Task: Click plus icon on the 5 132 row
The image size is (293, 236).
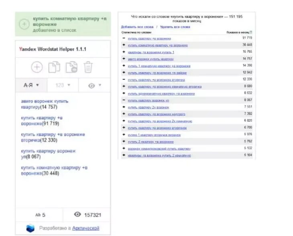Action: pos(124,148)
